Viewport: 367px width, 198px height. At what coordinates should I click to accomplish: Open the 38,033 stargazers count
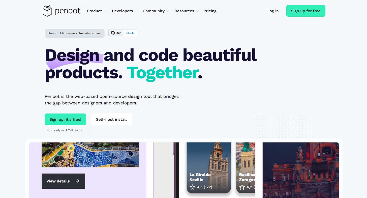pos(130,33)
